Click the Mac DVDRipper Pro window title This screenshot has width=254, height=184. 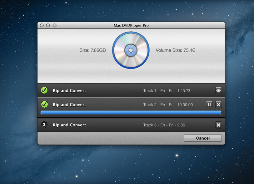(131, 25)
